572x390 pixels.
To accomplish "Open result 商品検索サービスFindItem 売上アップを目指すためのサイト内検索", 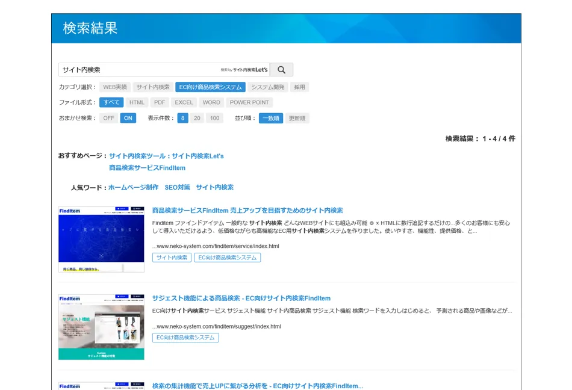I will click(247, 210).
